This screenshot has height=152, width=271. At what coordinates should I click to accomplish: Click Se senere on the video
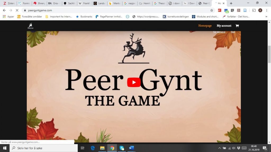(x=219, y=32)
